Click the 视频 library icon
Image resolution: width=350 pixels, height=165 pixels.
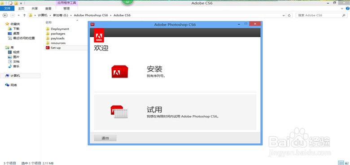point(9,52)
